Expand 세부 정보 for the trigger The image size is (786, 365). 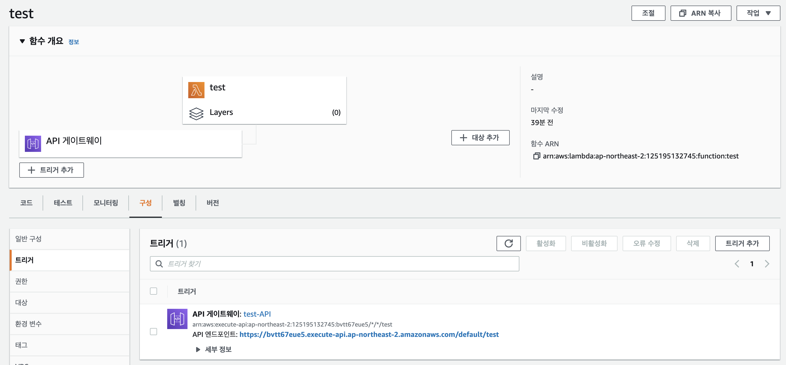point(213,349)
